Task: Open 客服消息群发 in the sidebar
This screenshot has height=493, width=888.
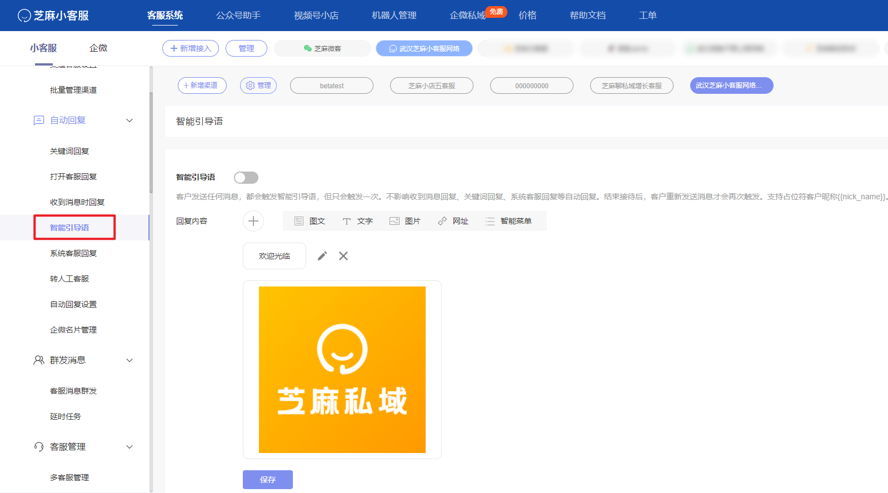Action: [73, 391]
